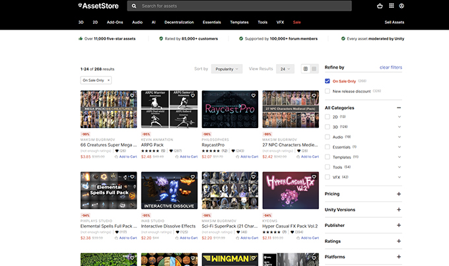Check the VFX category checkbox
Viewport: 449px width, 266px height.
click(x=328, y=177)
